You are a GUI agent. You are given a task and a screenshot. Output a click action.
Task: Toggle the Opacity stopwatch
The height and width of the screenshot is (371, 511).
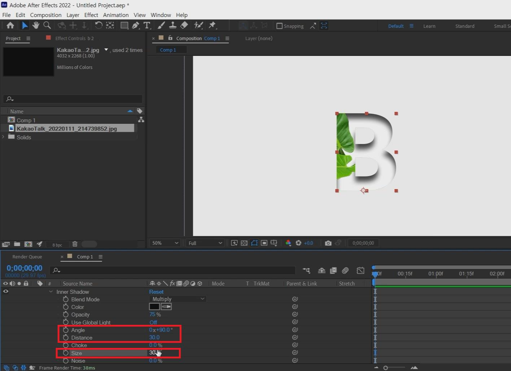pyautogui.click(x=66, y=314)
